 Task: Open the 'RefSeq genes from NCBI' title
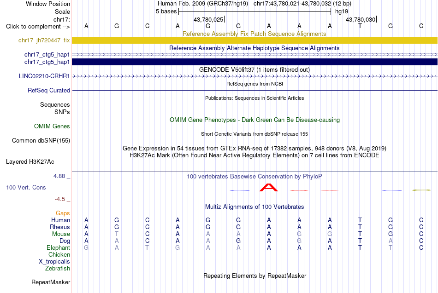(255, 84)
